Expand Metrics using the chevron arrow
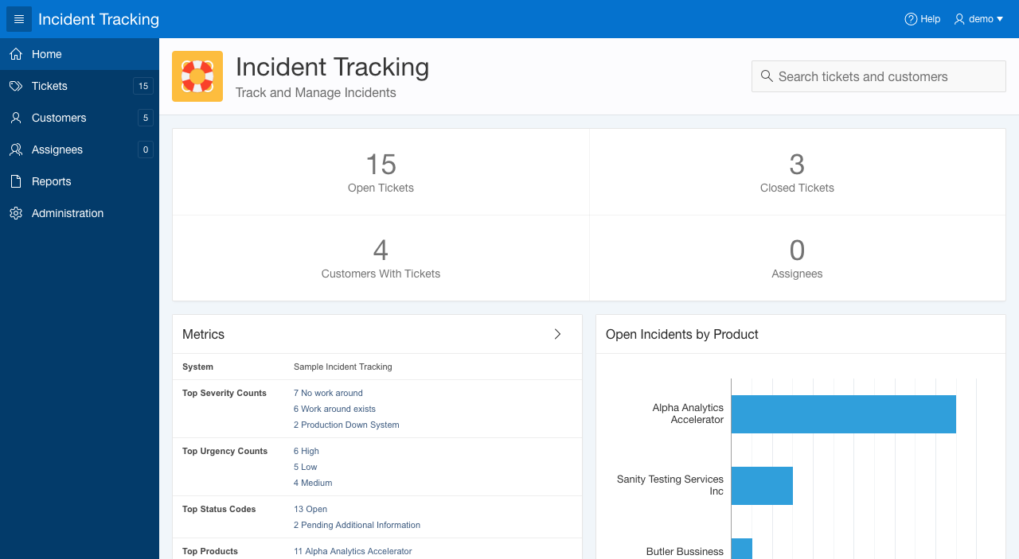Viewport: 1019px width, 559px height. 557,334
